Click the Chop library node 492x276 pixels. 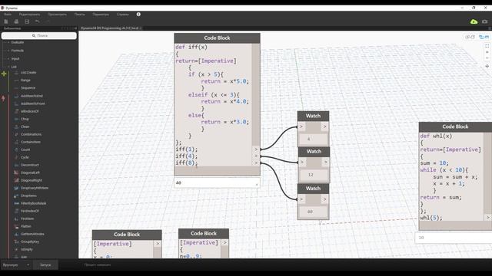(x=25, y=119)
